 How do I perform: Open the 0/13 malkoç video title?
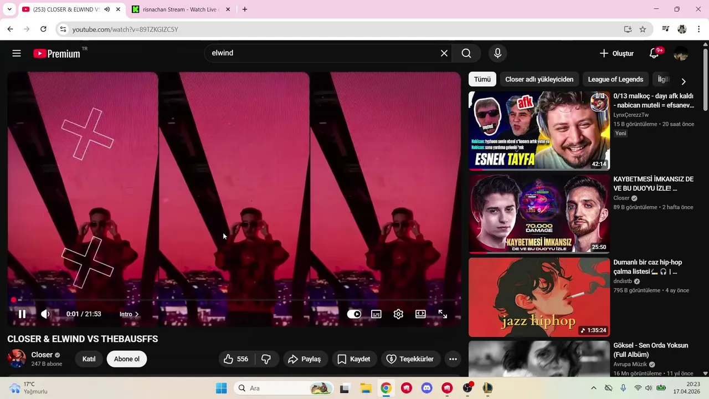[654, 100]
